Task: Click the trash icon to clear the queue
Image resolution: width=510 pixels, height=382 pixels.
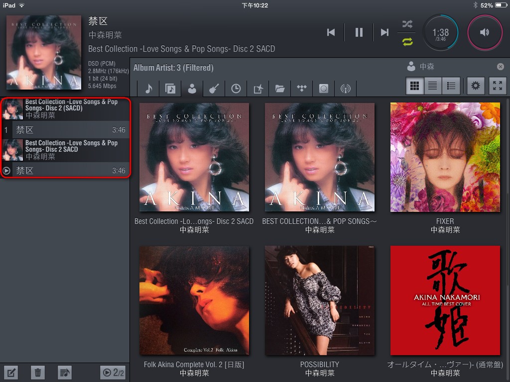Action: [x=37, y=372]
